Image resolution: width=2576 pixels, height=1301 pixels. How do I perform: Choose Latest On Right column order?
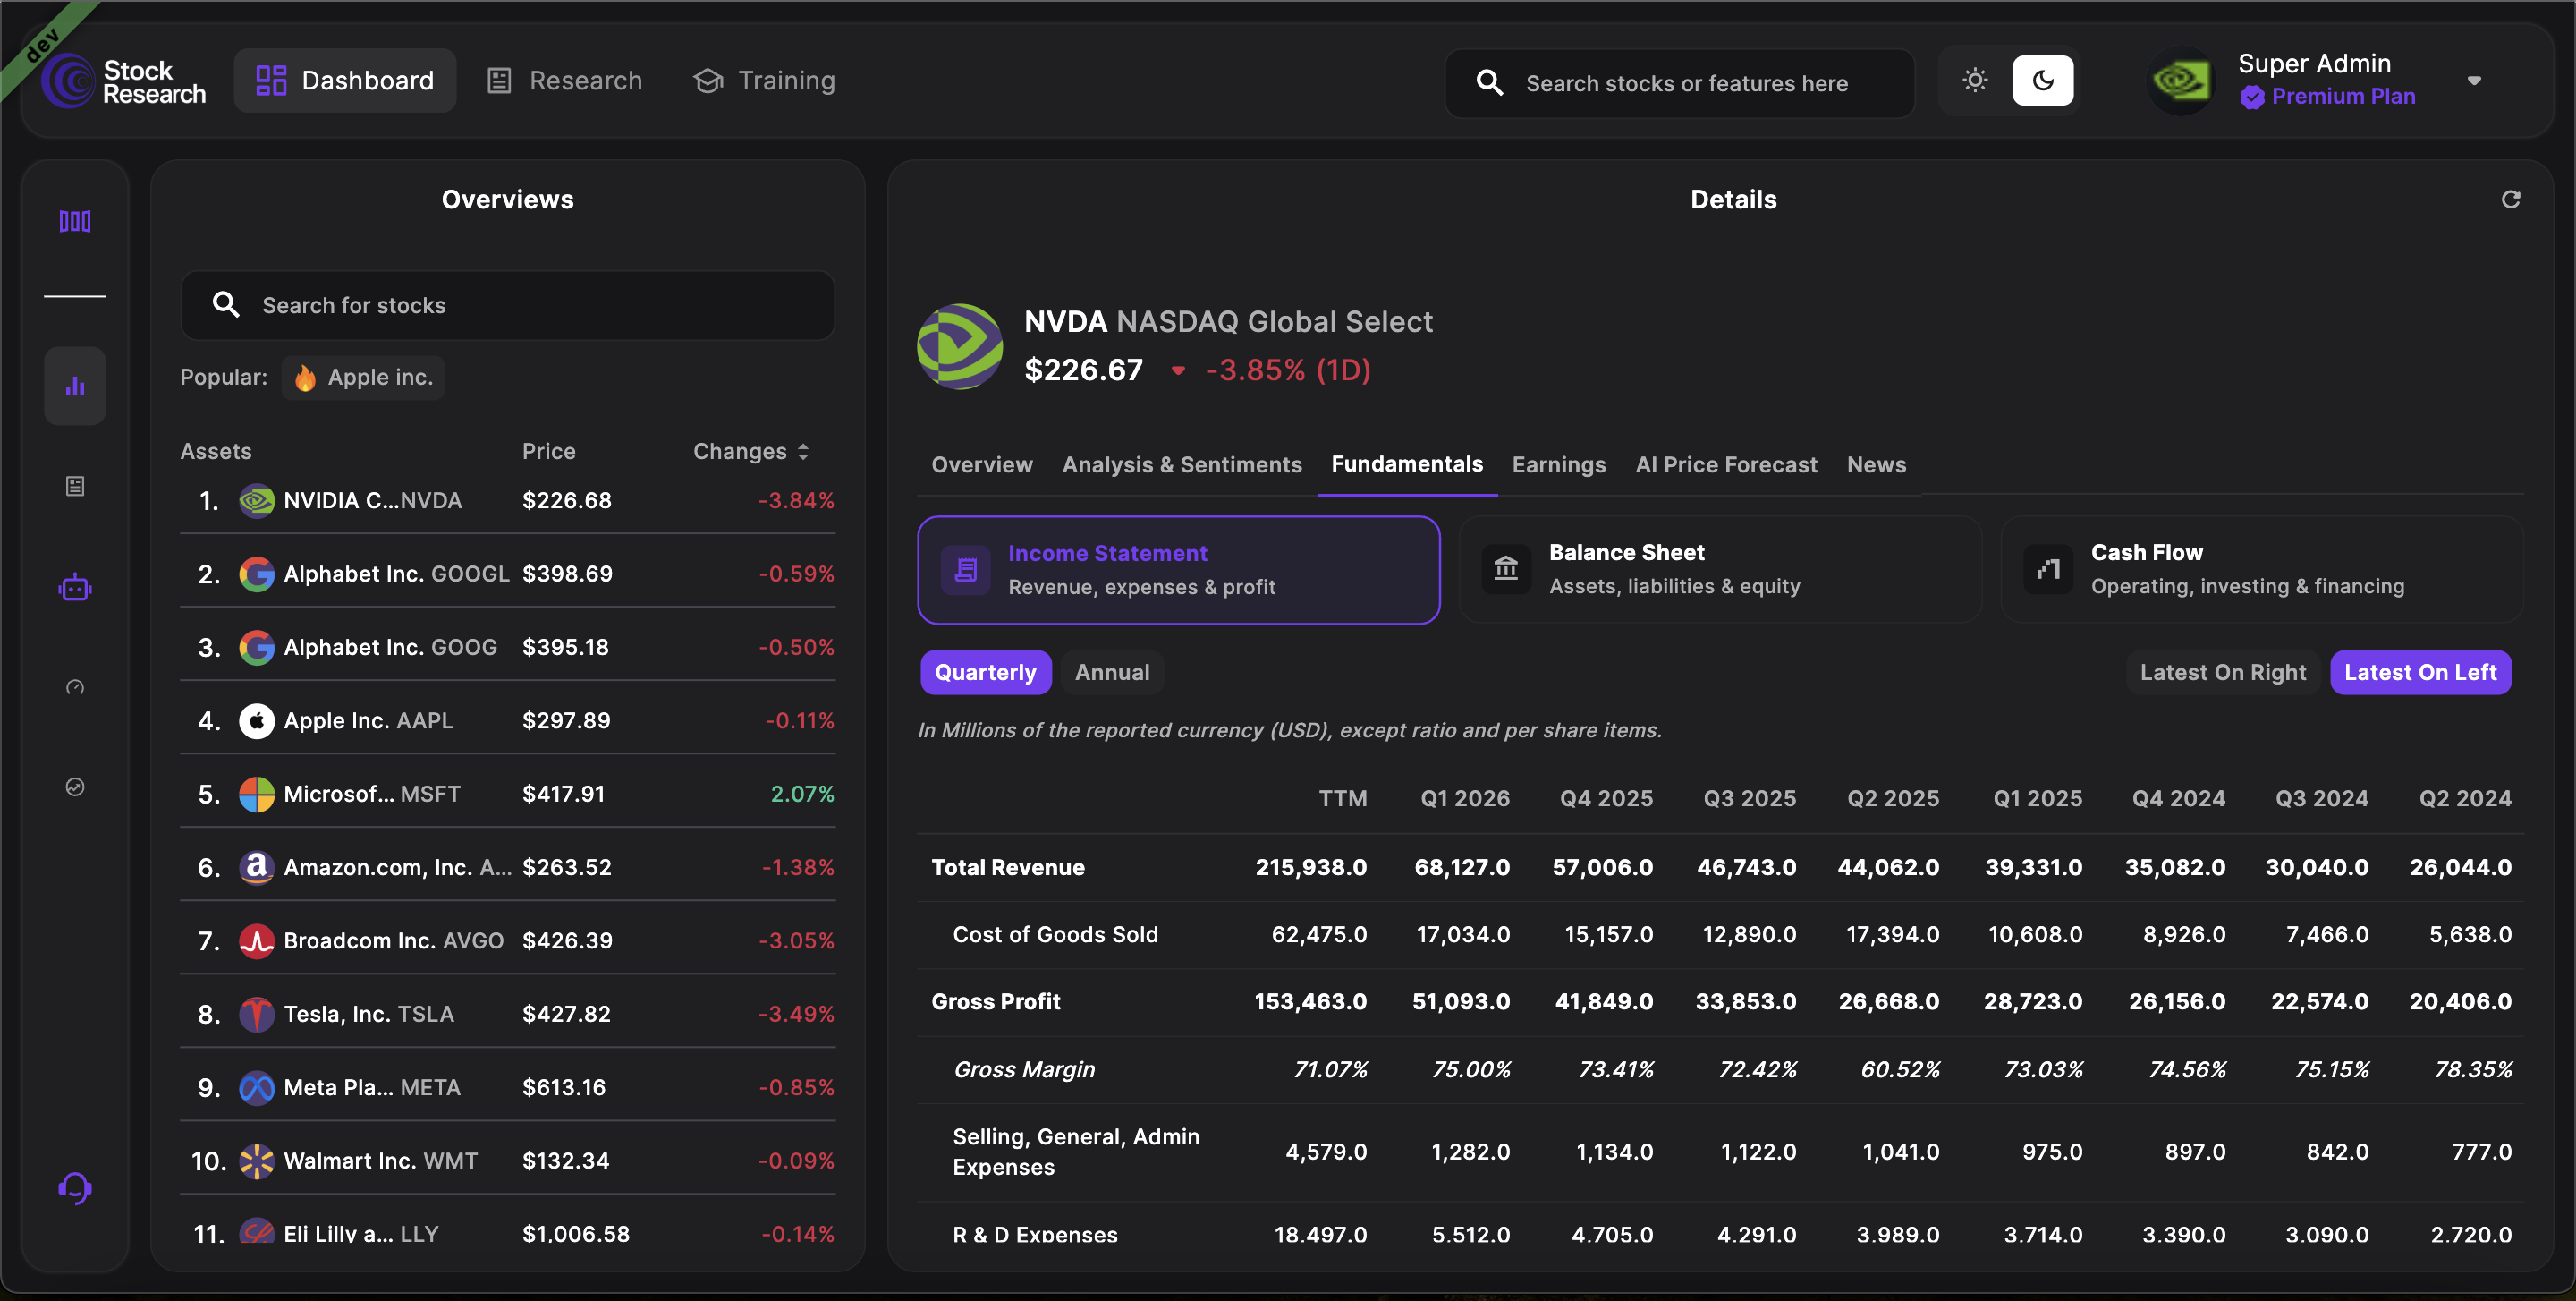[2223, 672]
